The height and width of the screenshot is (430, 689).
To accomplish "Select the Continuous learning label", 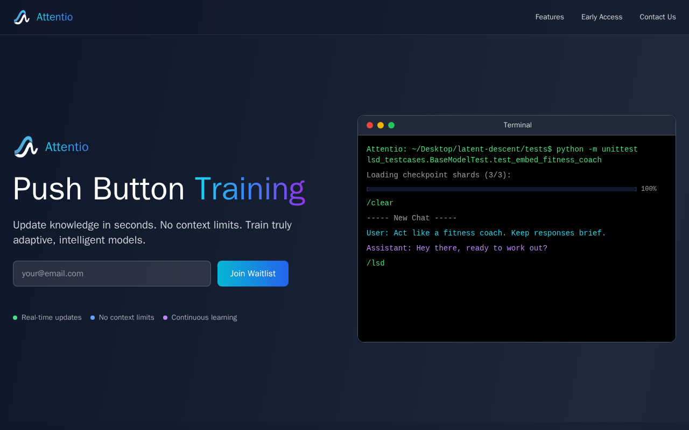I will (x=204, y=318).
